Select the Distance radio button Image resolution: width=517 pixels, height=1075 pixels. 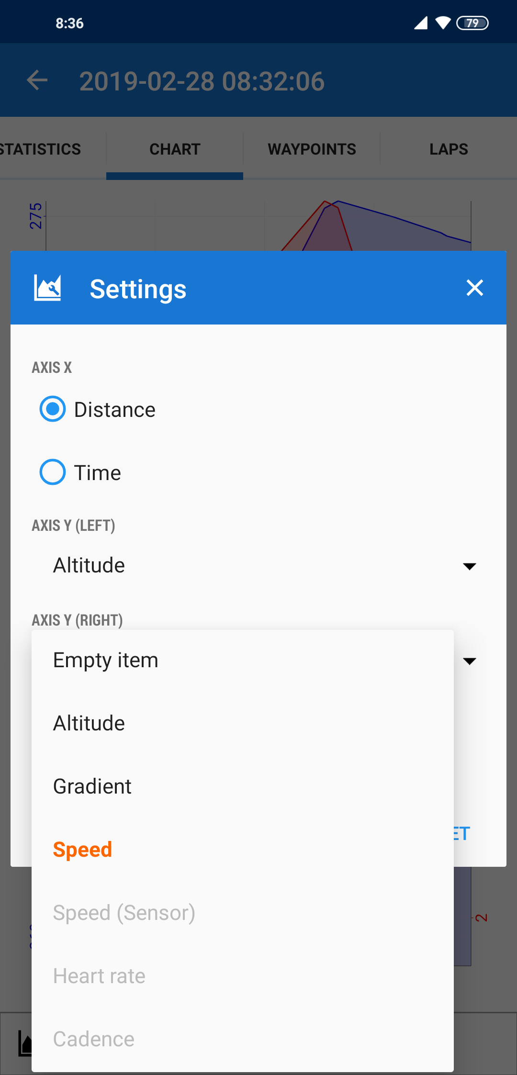(53, 409)
